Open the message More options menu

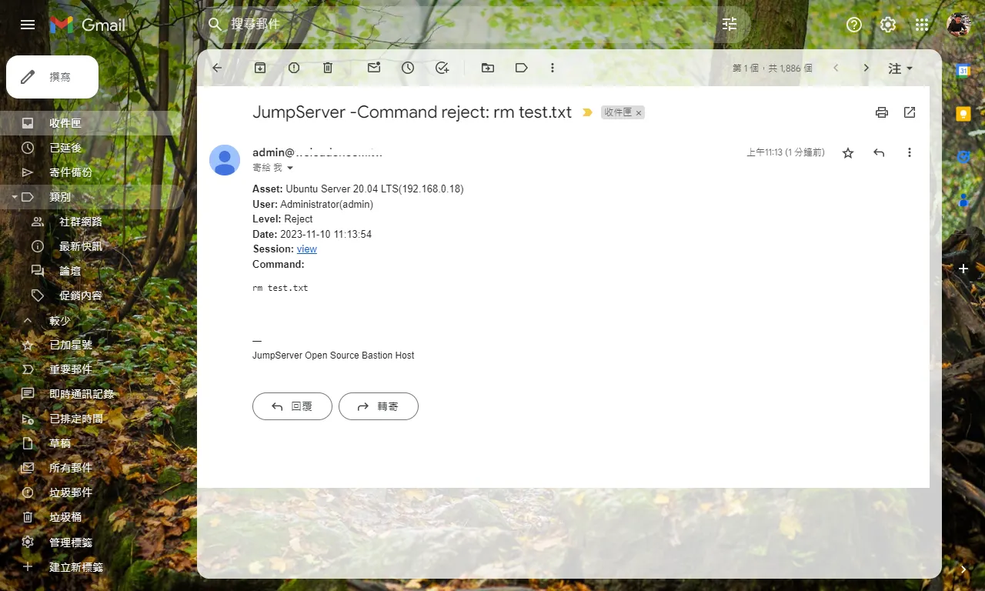pyautogui.click(x=910, y=153)
